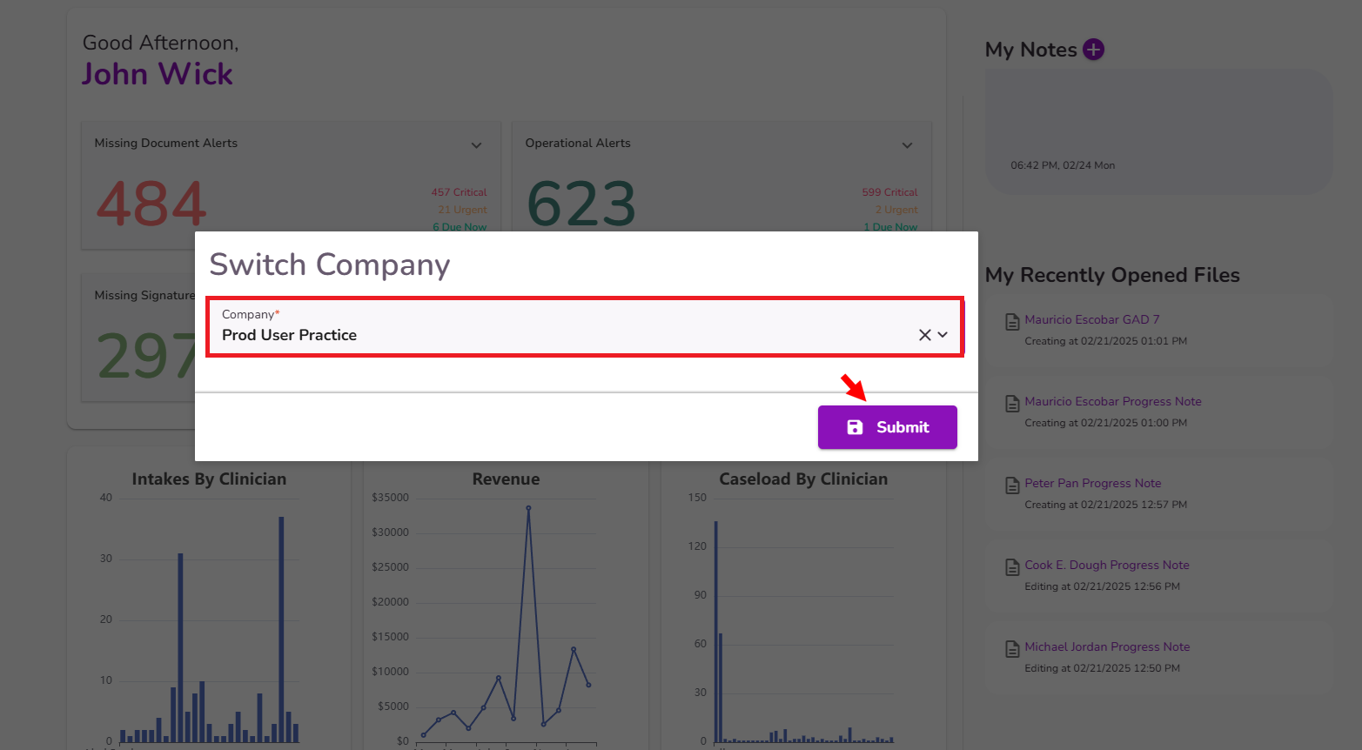Click document icon beside Peter Pan Progress Note
This screenshot has height=750, width=1362.
click(x=1012, y=485)
